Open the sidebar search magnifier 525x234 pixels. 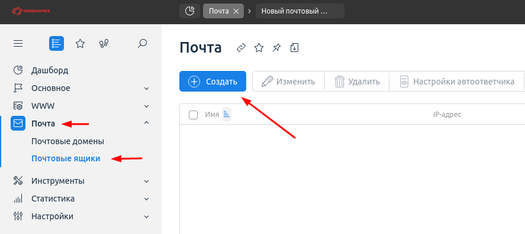click(142, 44)
